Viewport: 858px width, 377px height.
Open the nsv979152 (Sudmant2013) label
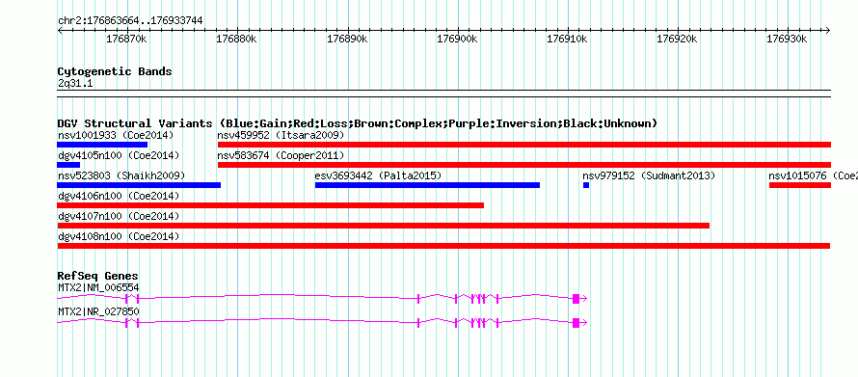[x=649, y=175]
